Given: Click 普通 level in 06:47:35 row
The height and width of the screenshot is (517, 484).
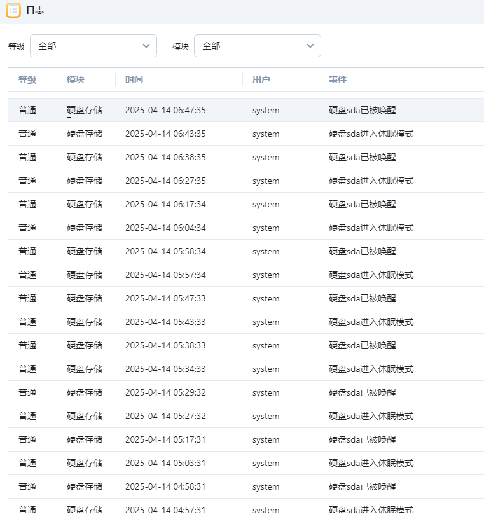Looking at the screenshot, I should (27, 110).
